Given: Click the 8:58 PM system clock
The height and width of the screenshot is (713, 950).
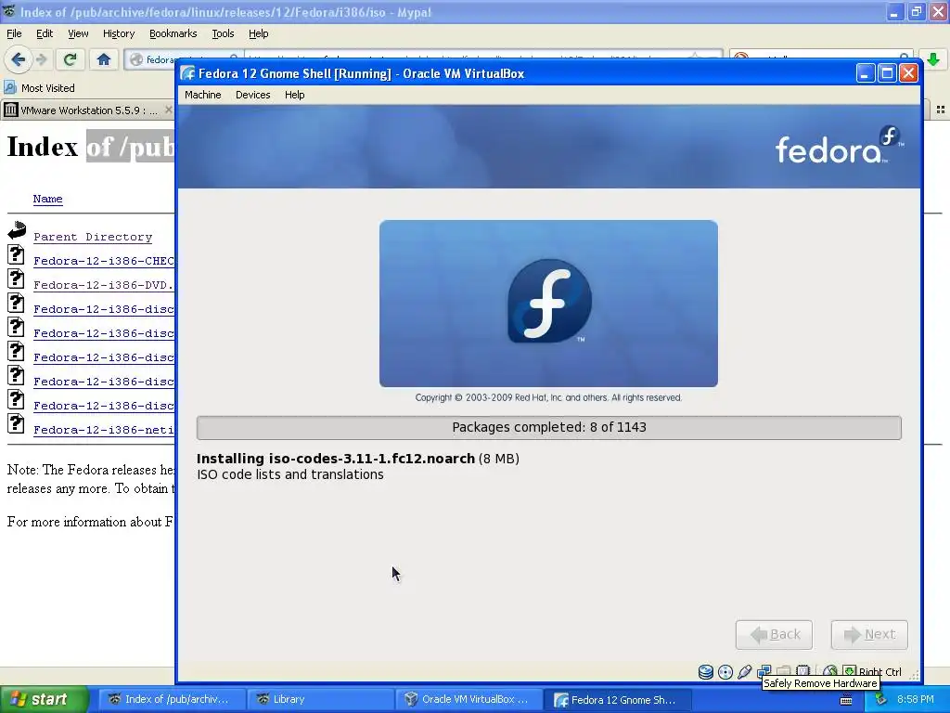Looking at the screenshot, I should click(915, 699).
